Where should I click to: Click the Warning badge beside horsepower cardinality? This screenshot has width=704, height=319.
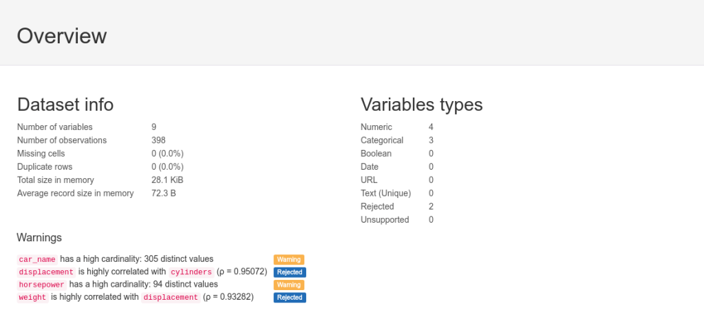[289, 285]
